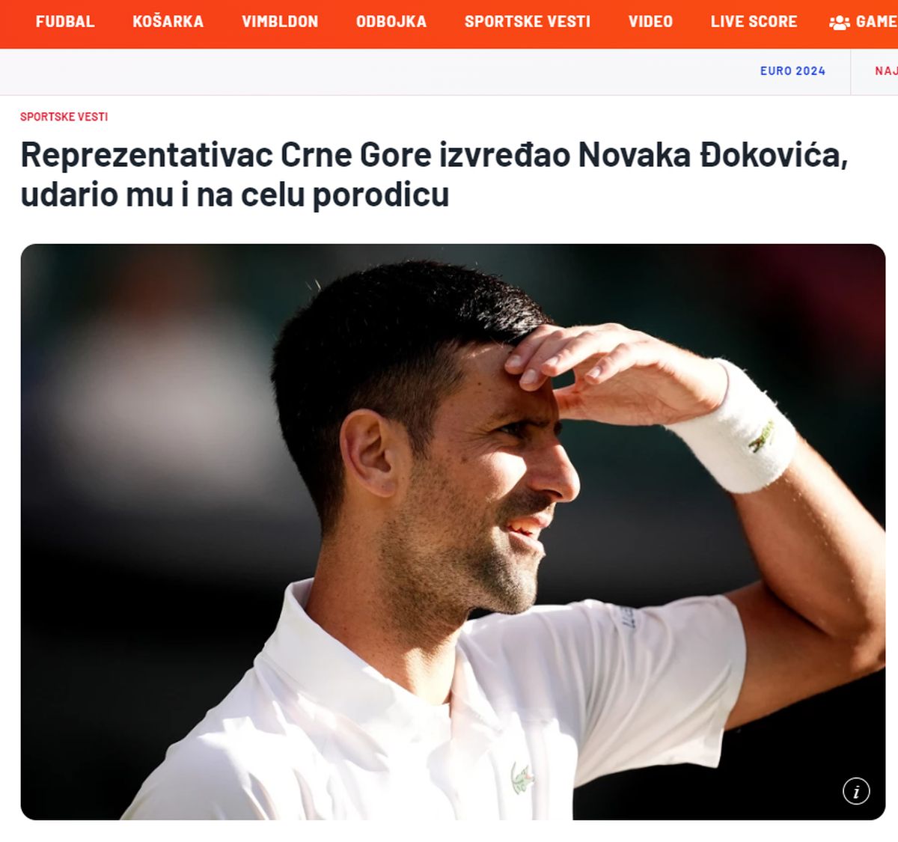Go to the KOŠARKA menu item
The height and width of the screenshot is (842, 898).
[x=168, y=22]
